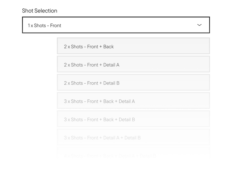The width and height of the screenshot is (242, 170).
Task: Pick "2 x Shots - Front + Detail B"
Action: coord(133,82)
